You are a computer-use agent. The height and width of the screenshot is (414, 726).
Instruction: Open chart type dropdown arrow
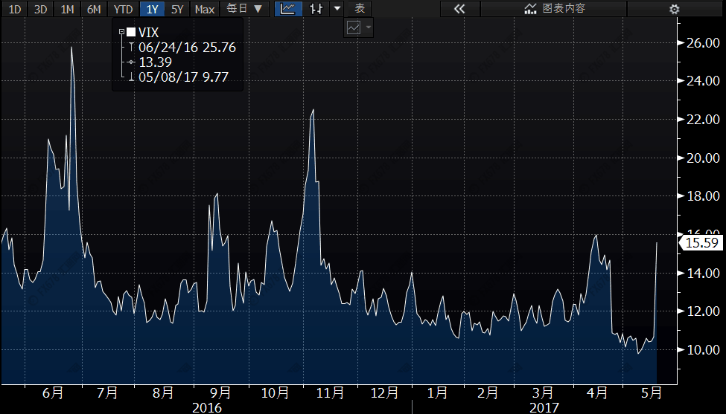[337, 9]
